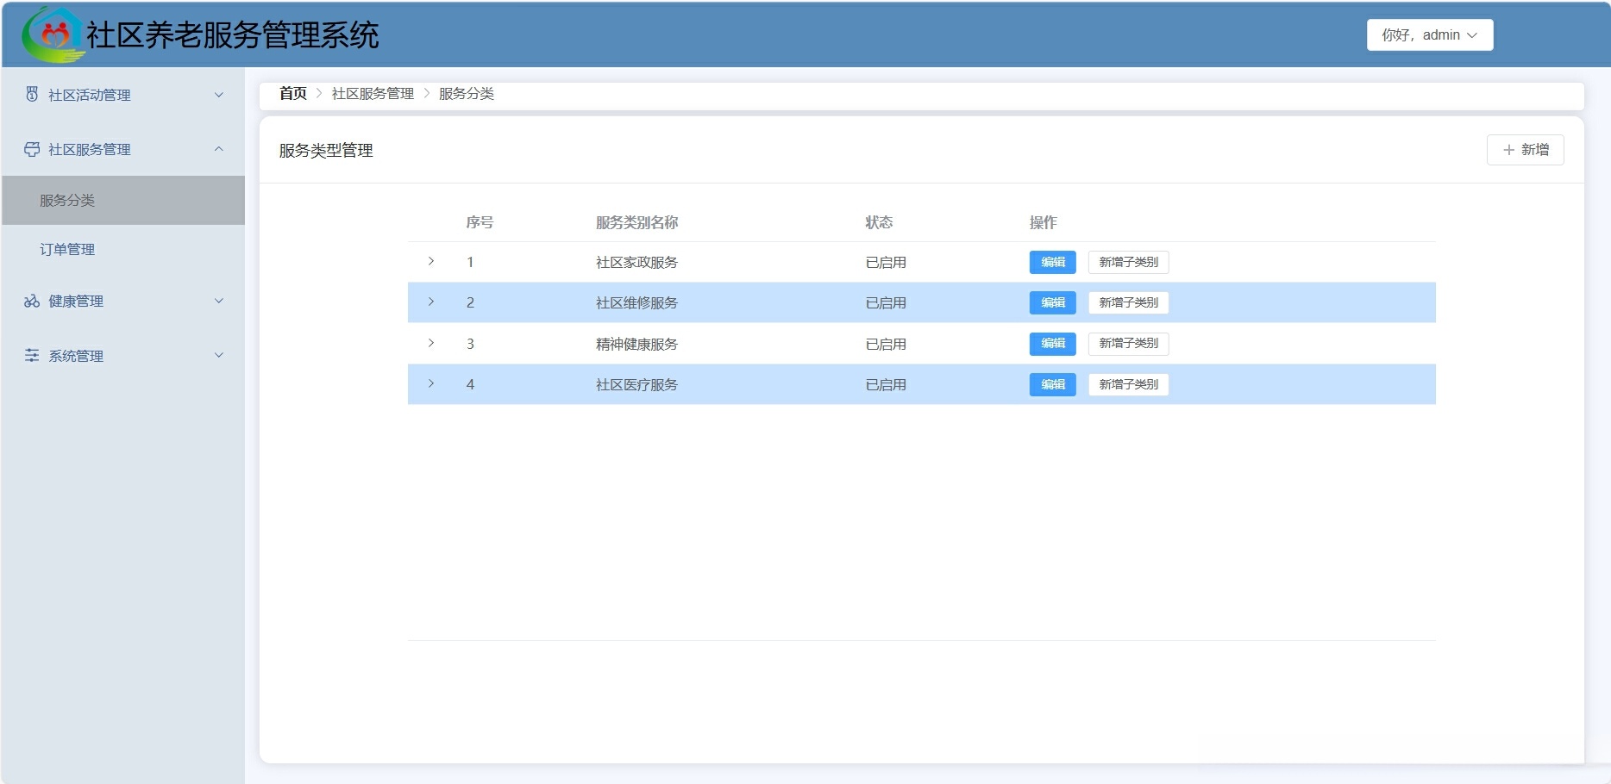Click sequence number 4 cell
Viewport: 1611px width, 784px height.
[470, 384]
